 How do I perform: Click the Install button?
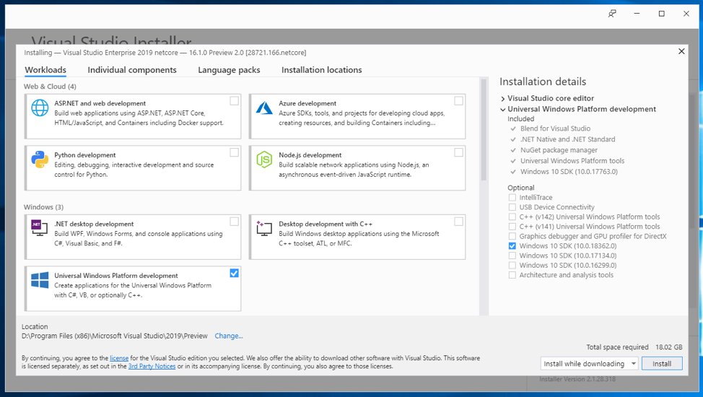[x=662, y=363]
